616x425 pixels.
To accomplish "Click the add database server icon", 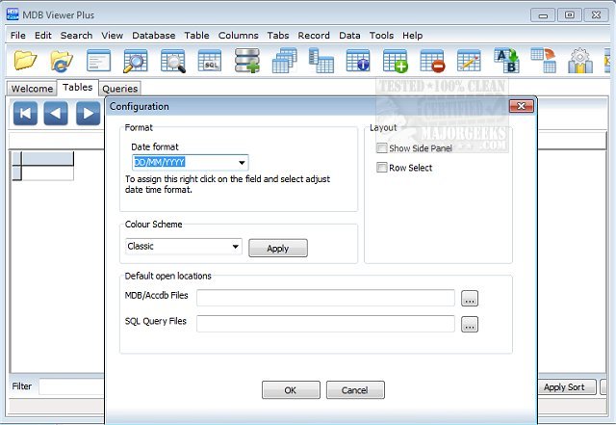I will [246, 61].
